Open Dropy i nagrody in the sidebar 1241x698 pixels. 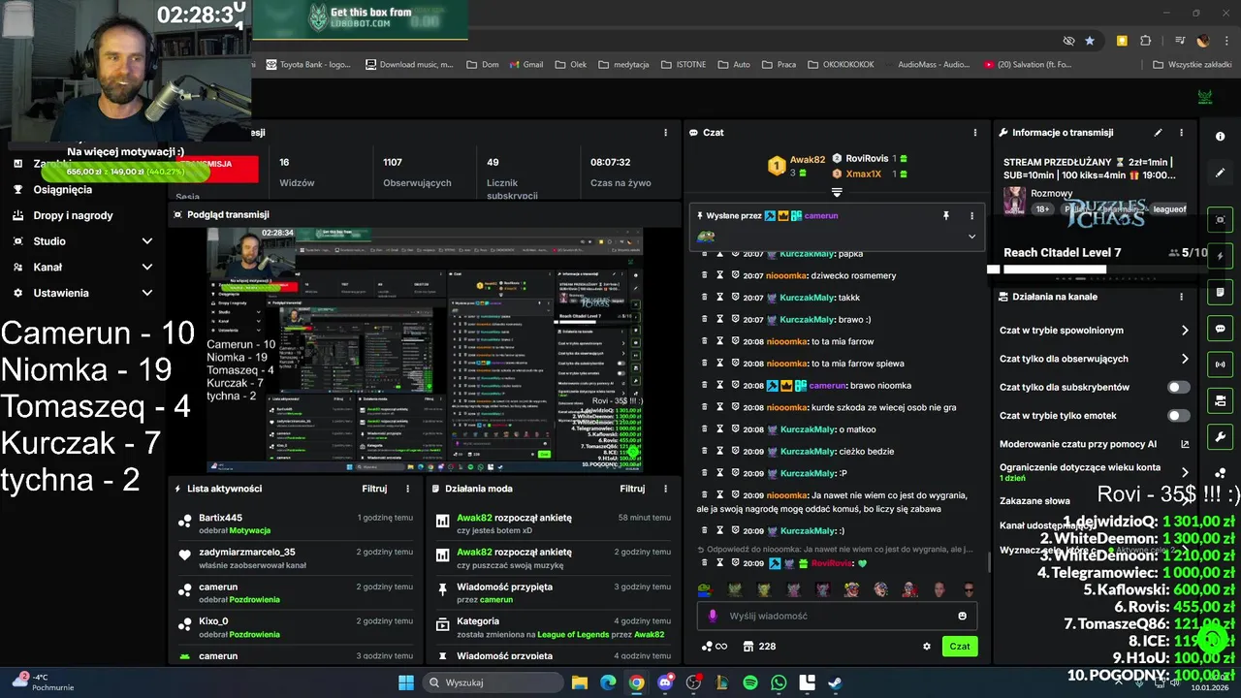(73, 215)
